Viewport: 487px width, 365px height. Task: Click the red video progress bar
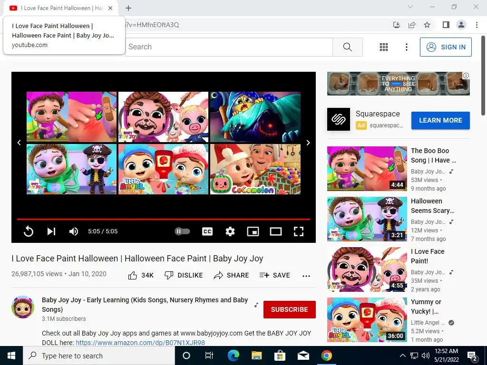(x=164, y=219)
